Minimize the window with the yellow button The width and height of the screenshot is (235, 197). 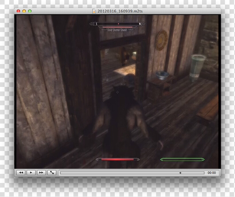tap(24, 11)
